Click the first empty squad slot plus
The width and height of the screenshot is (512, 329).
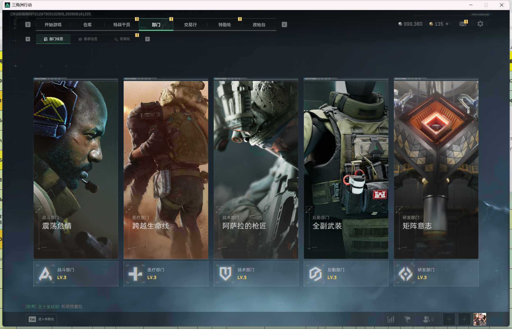(x=449, y=319)
